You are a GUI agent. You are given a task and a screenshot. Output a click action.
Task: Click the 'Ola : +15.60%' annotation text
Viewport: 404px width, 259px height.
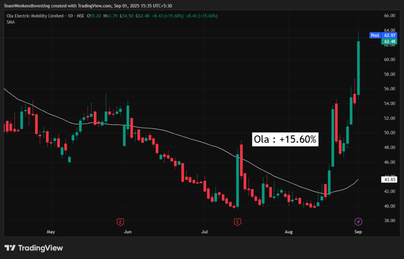tap(285, 139)
